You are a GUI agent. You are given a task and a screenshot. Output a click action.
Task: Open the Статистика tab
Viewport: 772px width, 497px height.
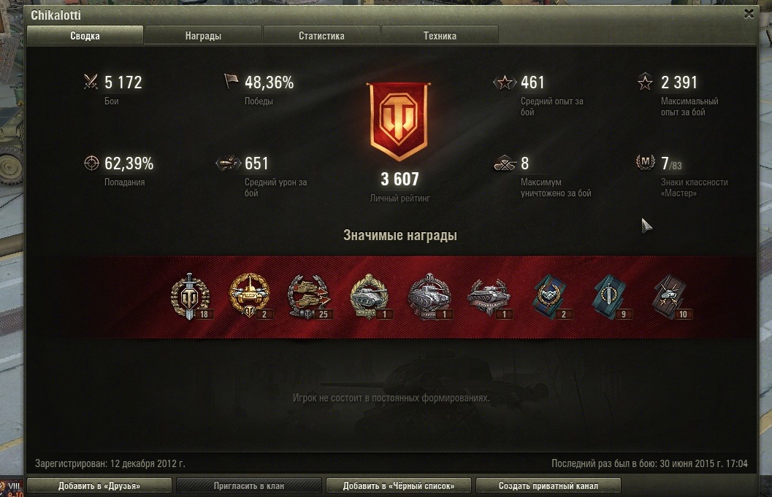tap(321, 36)
